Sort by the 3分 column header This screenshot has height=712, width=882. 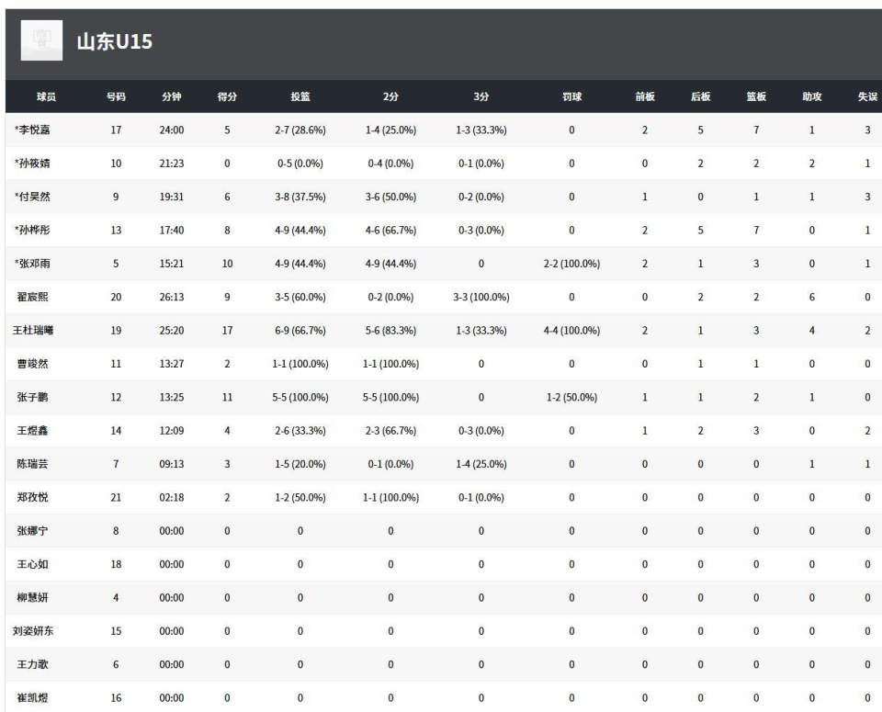481,96
